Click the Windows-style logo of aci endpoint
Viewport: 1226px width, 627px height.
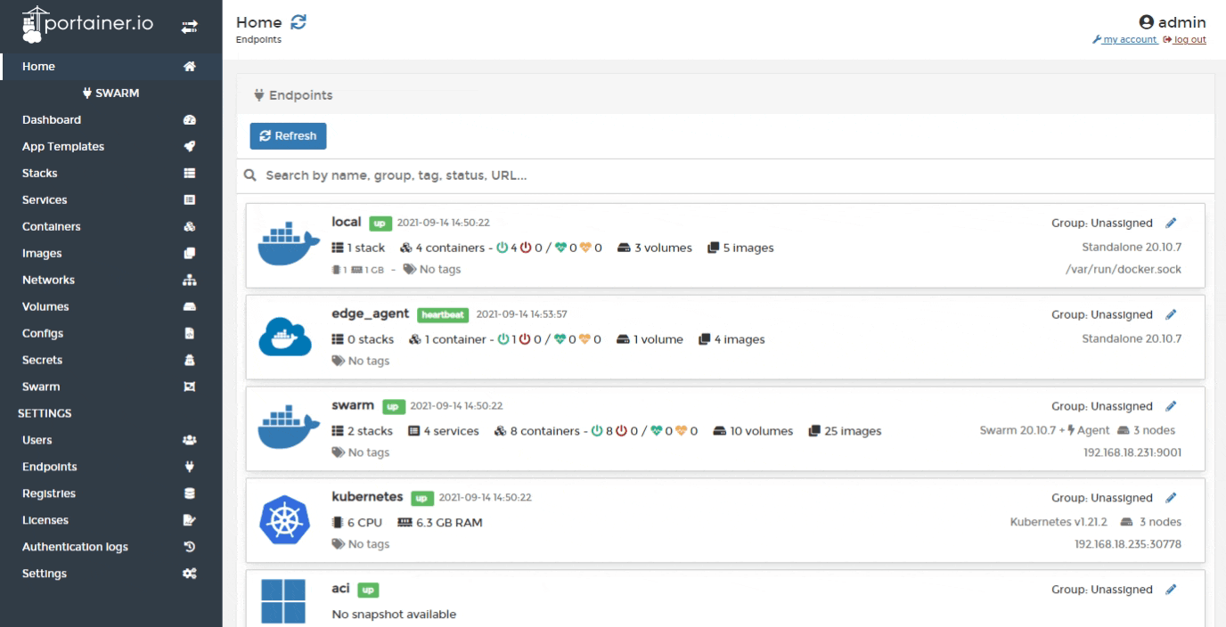(282, 603)
